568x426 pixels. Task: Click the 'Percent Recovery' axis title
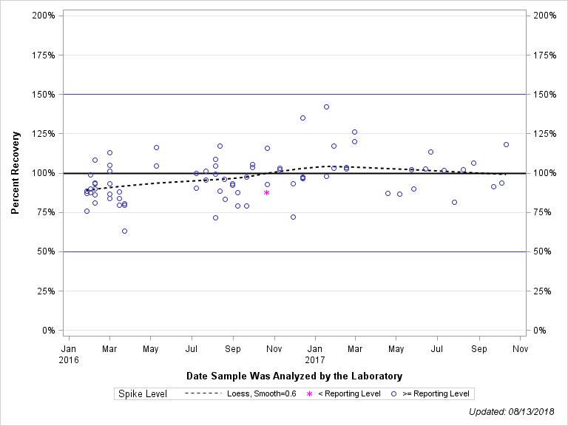[x=15, y=173]
